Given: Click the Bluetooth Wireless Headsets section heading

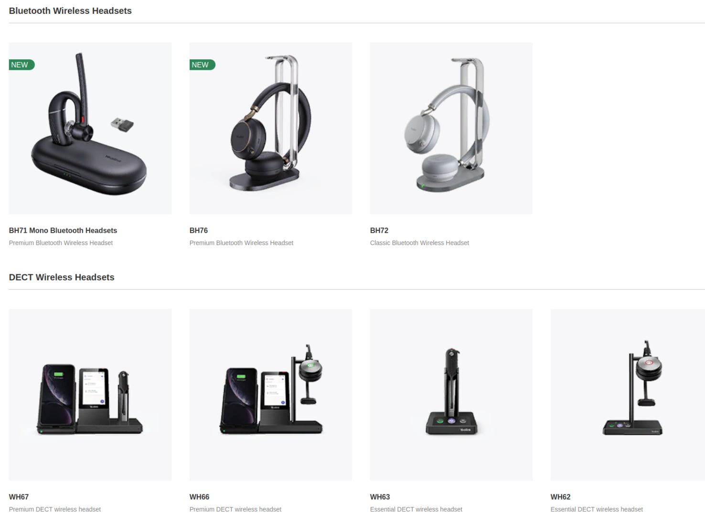Looking at the screenshot, I should point(70,11).
